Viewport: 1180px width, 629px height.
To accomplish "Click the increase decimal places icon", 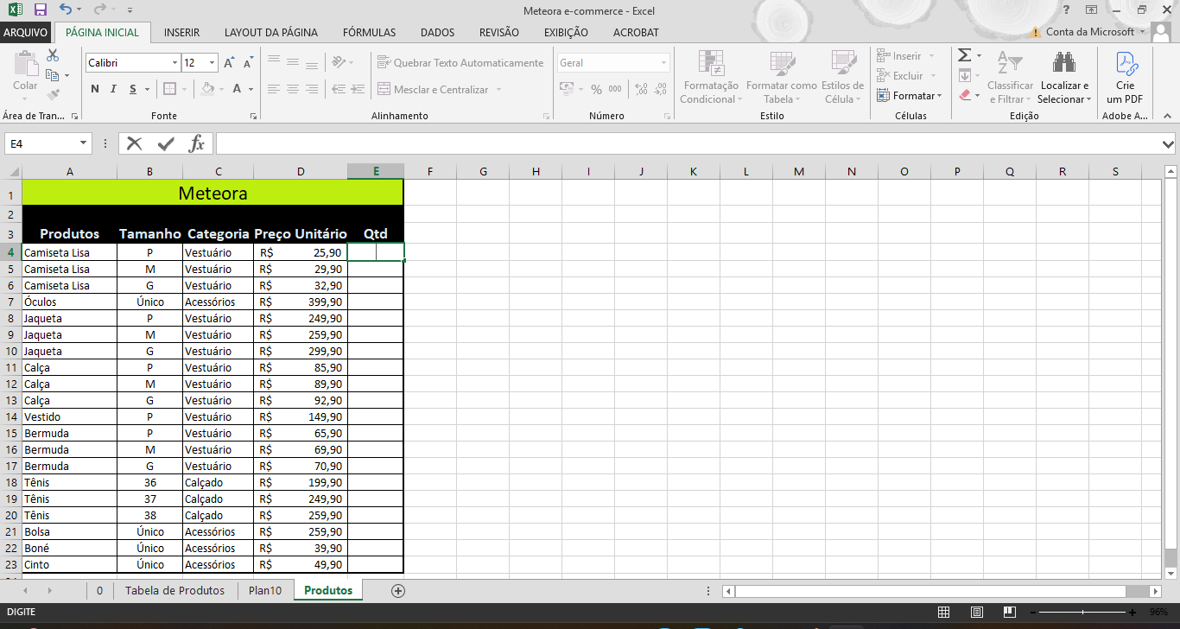I will pos(641,89).
